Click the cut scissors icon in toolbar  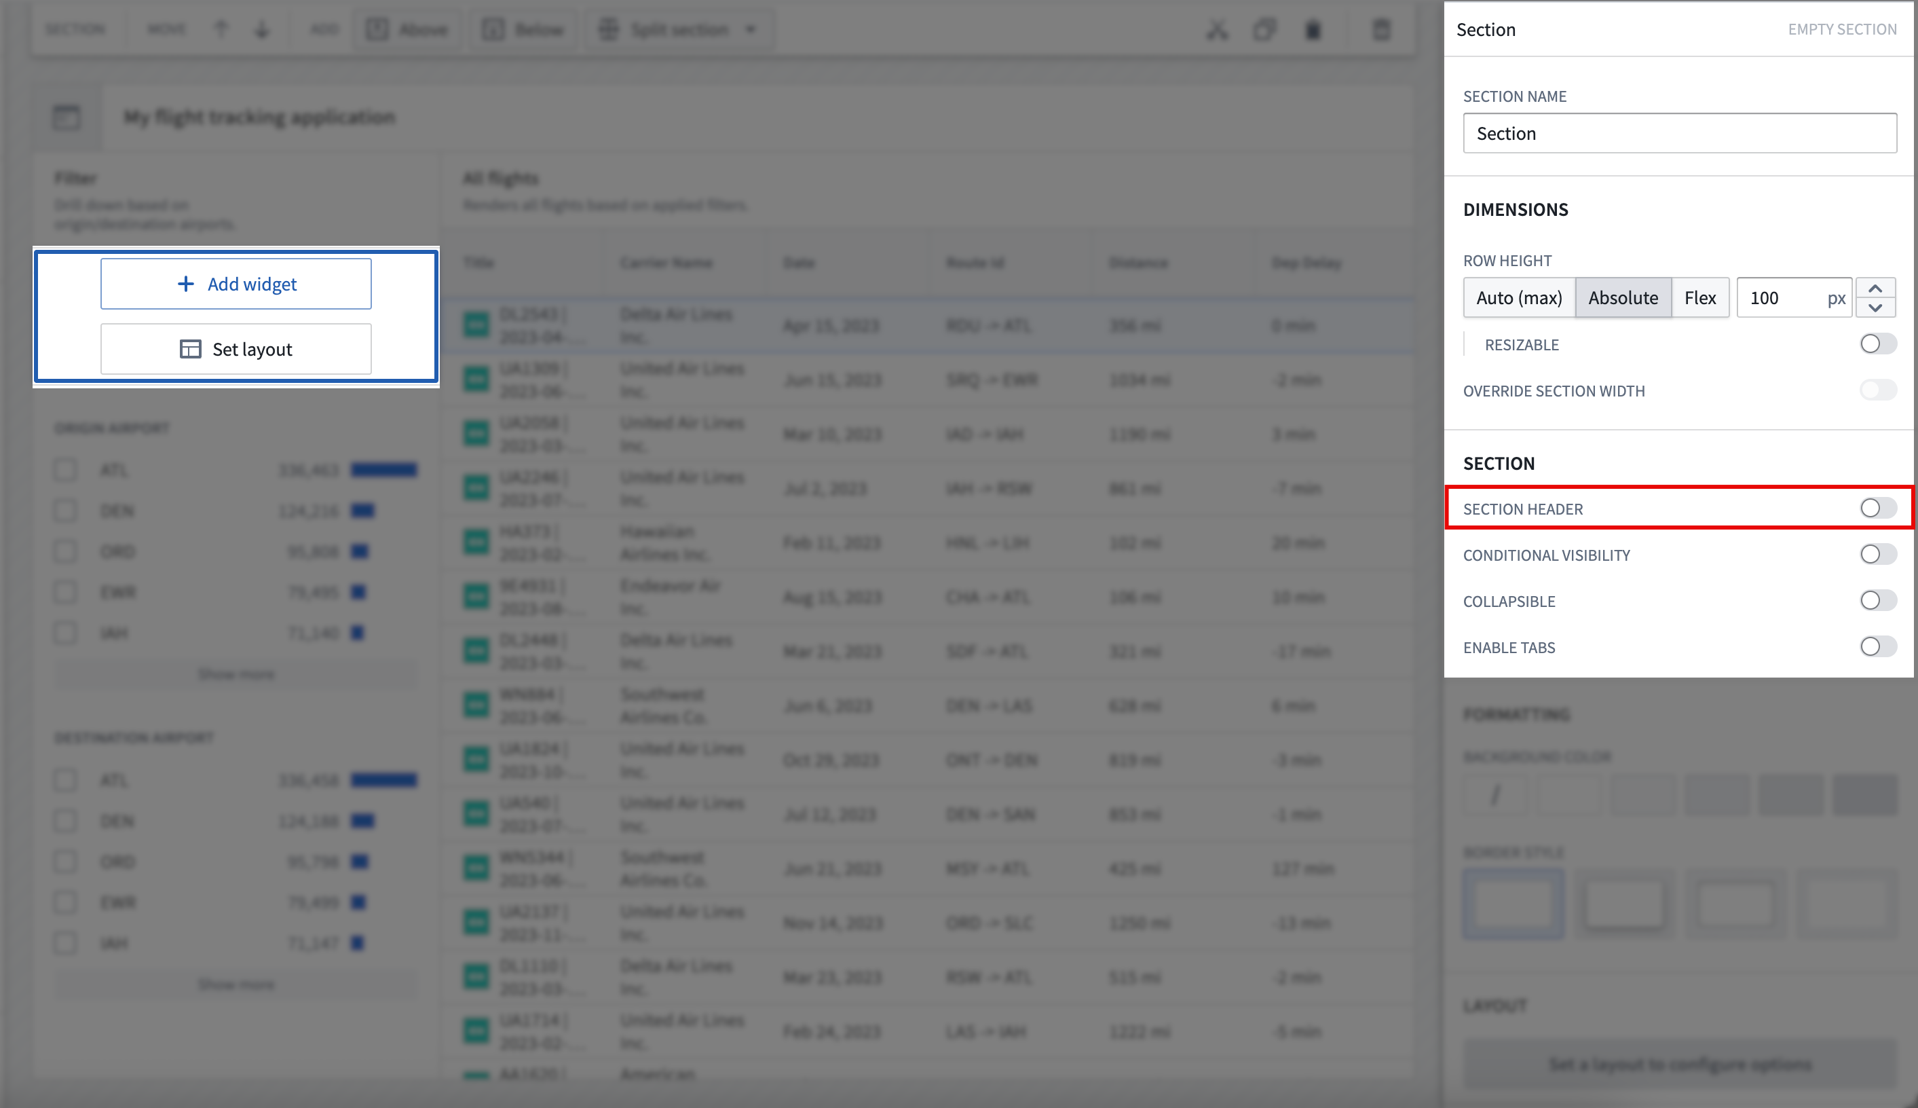point(1217,30)
